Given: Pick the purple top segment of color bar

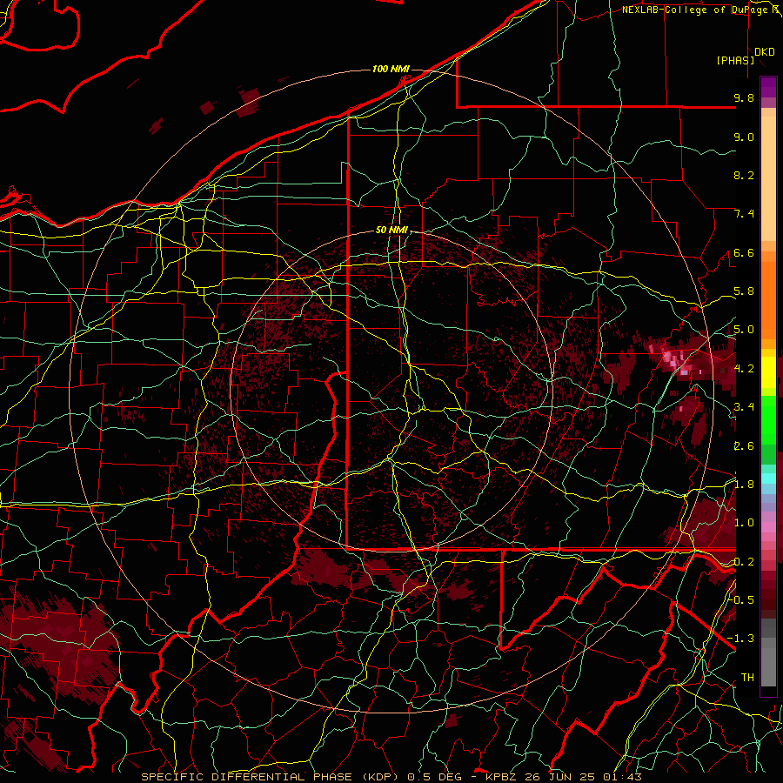Looking at the screenshot, I should [x=768, y=87].
